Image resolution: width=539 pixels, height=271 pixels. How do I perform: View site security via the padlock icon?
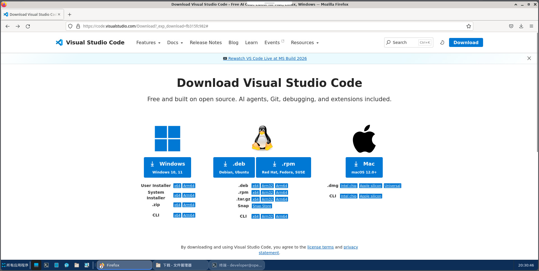(78, 26)
